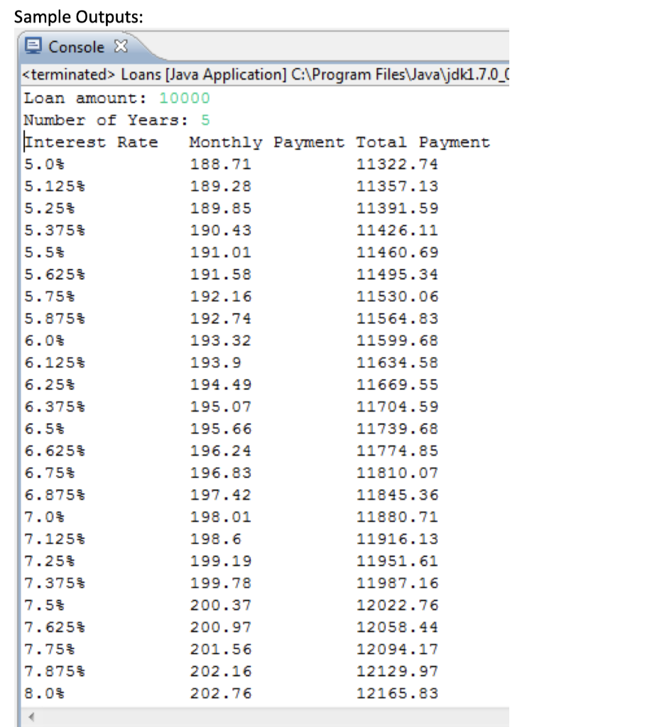This screenshot has width=657, height=727.
Task: Click total payment 11704.59
Action: point(397,407)
